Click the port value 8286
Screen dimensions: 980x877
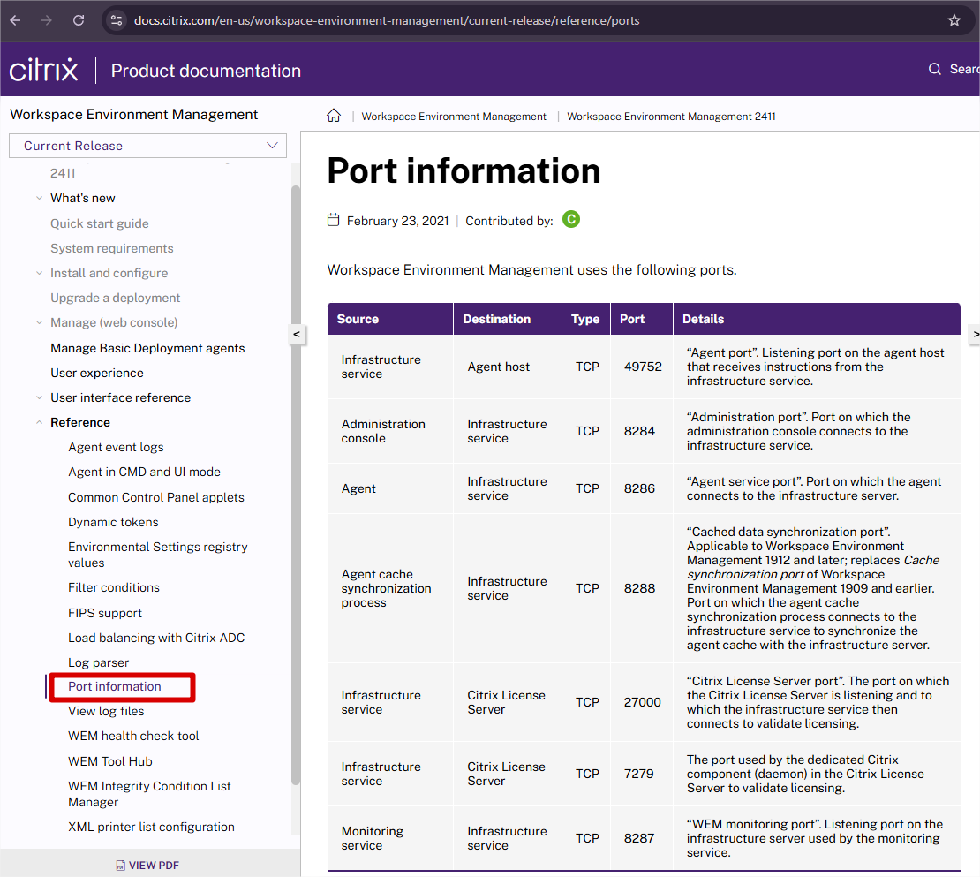pyautogui.click(x=639, y=488)
